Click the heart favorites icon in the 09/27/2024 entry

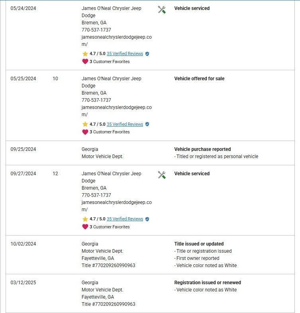pos(85,227)
